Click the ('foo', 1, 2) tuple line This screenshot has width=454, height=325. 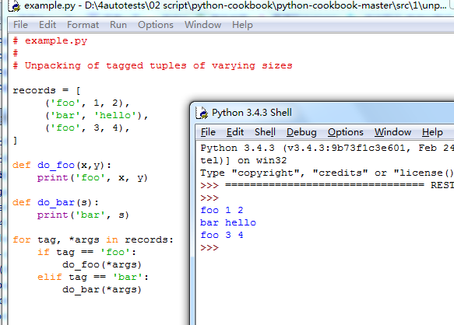[87, 103]
